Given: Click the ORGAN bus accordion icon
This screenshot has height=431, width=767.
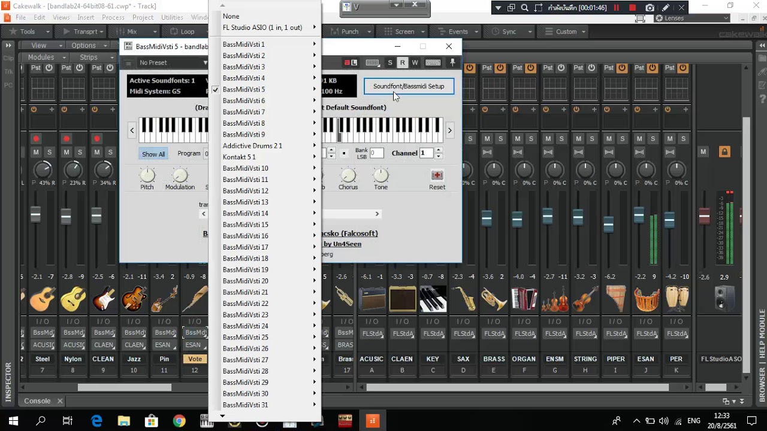Looking at the screenshot, I should pyautogui.click(x=524, y=299).
